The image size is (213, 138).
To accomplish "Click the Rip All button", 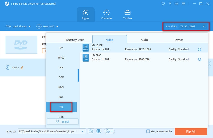I will [x=191, y=131].
